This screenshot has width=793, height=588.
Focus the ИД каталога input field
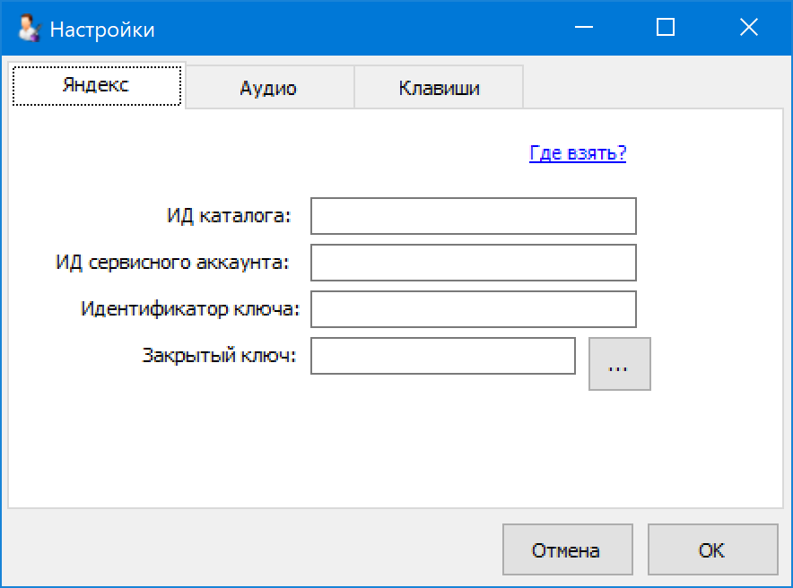click(x=473, y=216)
